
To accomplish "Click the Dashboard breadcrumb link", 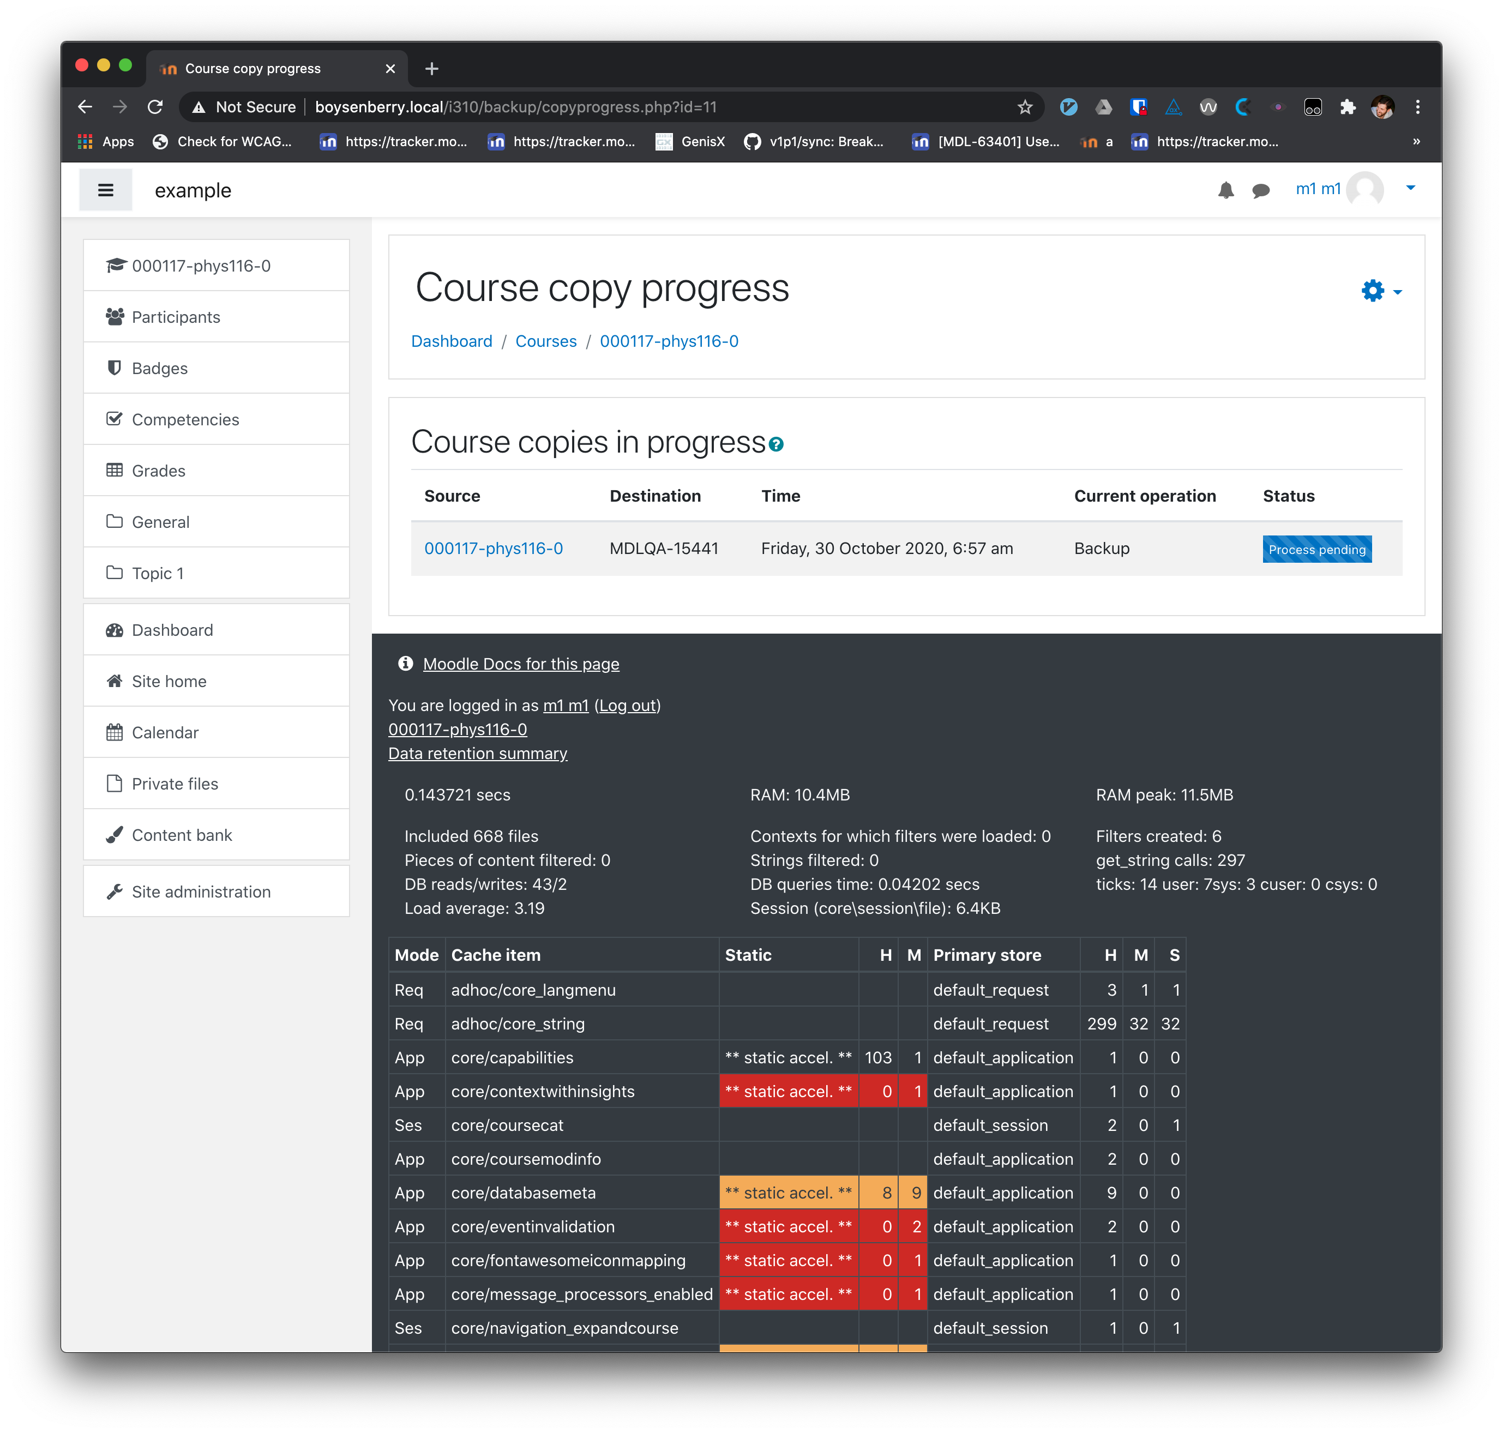I will coord(452,341).
